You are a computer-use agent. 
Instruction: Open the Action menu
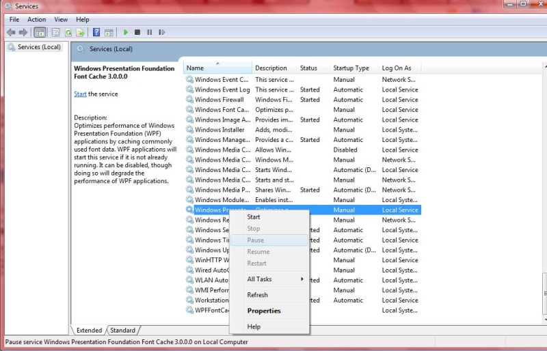(37, 20)
